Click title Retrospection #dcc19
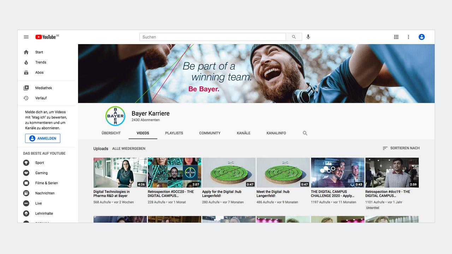This screenshot has width=452, height=254. [388, 194]
